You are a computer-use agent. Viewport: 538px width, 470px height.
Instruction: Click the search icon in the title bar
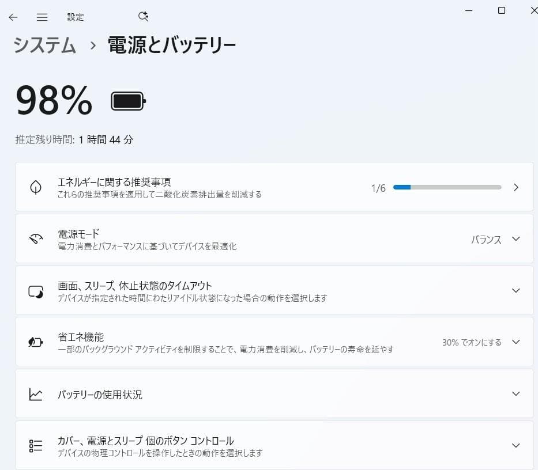coord(143,16)
